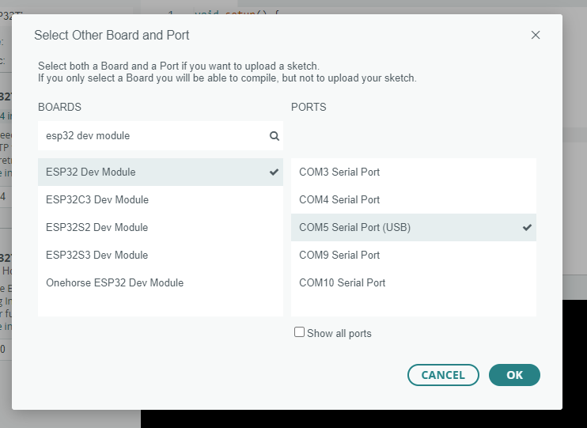587x428 pixels.
Task: Choose ESP32C3 Dev Module from list
Action: pyautogui.click(x=97, y=199)
